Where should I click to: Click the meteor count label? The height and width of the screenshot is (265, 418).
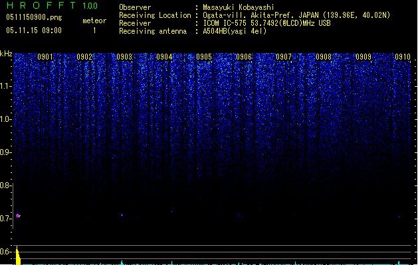[x=94, y=21]
